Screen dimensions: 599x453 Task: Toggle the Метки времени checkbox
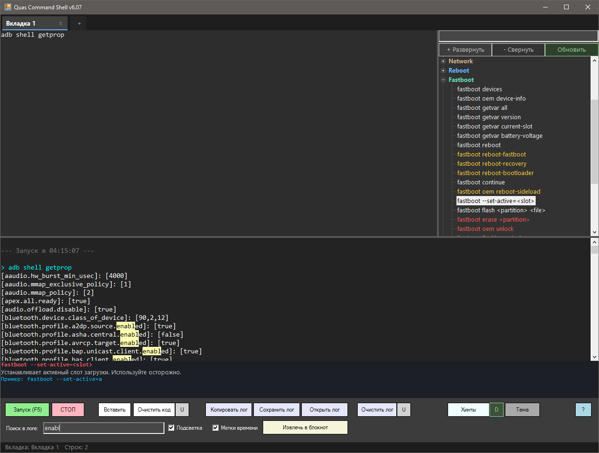click(216, 427)
